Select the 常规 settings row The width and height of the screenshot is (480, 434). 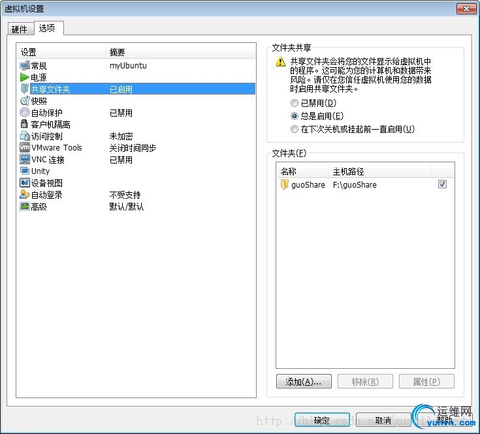[136, 66]
